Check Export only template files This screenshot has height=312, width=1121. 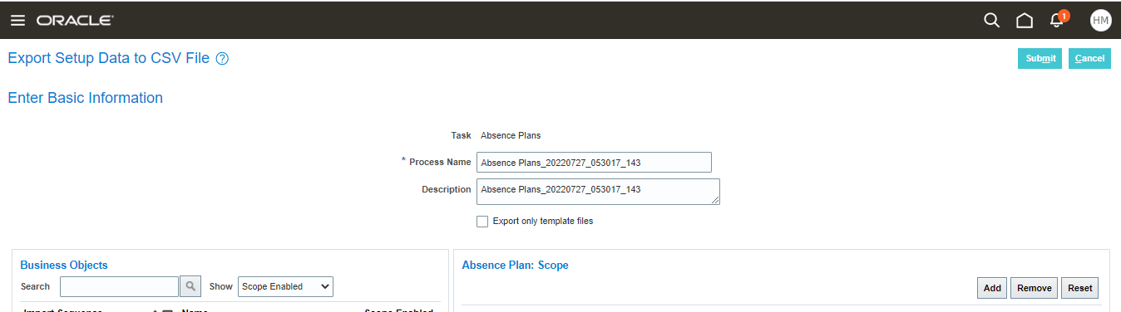(482, 222)
